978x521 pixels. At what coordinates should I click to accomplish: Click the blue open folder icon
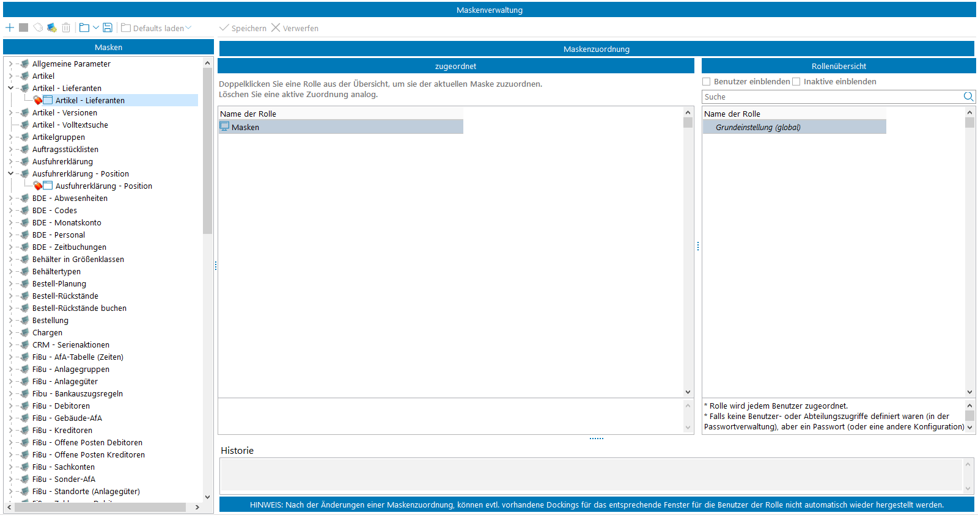[84, 28]
